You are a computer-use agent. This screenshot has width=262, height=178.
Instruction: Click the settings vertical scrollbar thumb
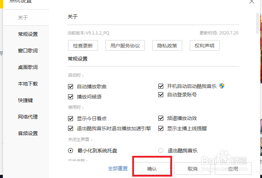(257, 23)
